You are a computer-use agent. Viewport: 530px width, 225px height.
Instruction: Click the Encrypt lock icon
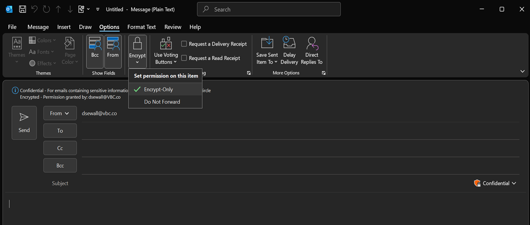137,44
